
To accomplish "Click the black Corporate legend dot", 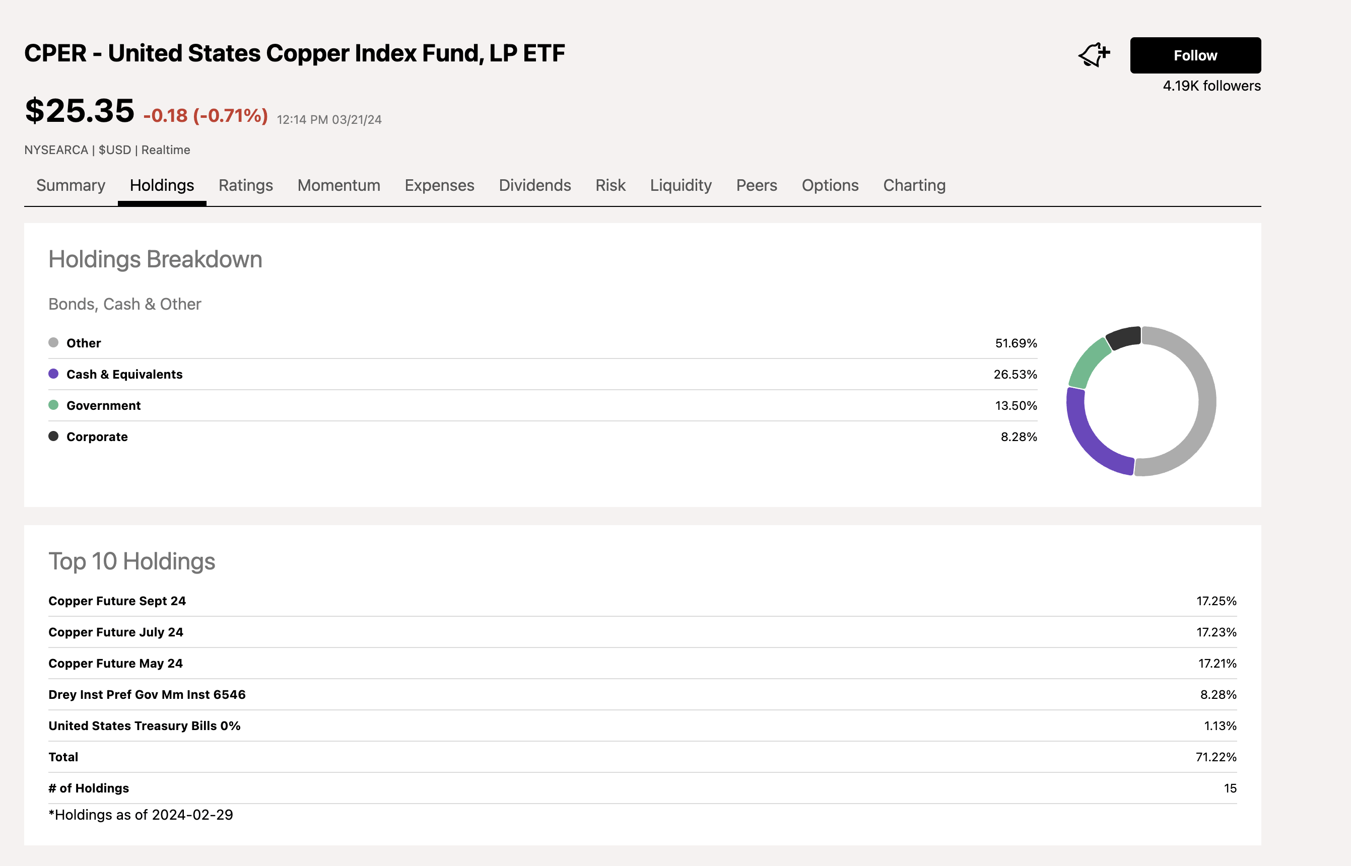I will tap(53, 436).
